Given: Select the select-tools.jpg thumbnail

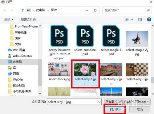Looking at the screenshot, I should 59,69.
